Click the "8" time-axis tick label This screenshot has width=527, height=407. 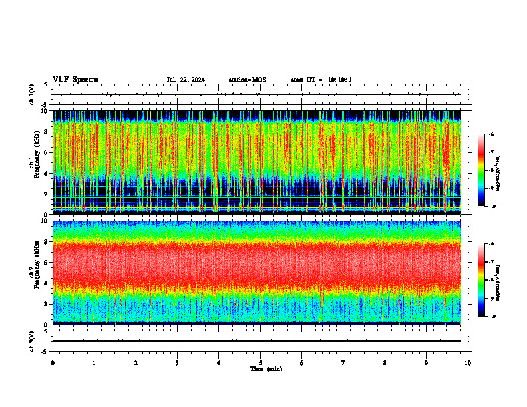click(385, 363)
